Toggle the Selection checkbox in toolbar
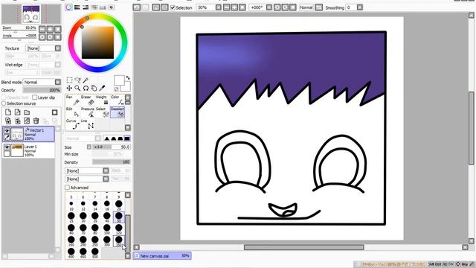476x268 pixels. pos(173,7)
